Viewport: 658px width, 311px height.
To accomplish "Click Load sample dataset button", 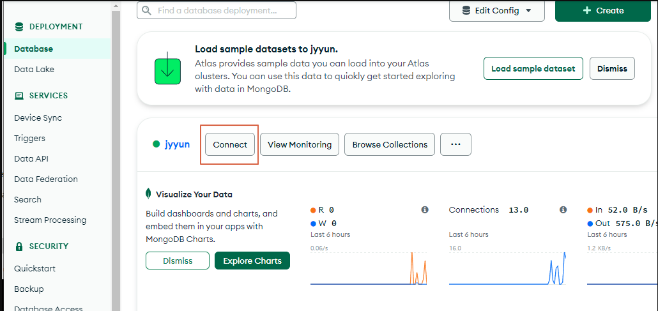I will 533,68.
